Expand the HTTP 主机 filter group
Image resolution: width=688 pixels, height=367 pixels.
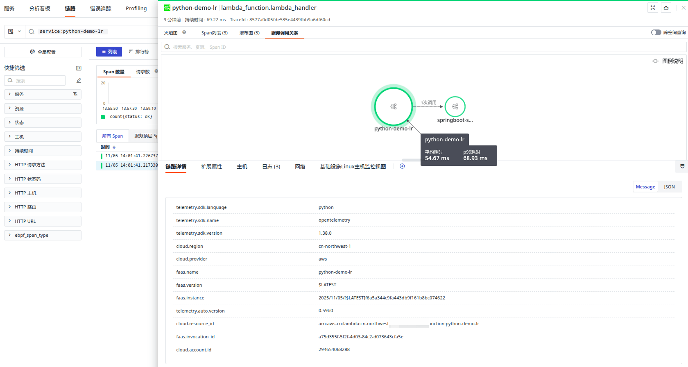point(43,193)
